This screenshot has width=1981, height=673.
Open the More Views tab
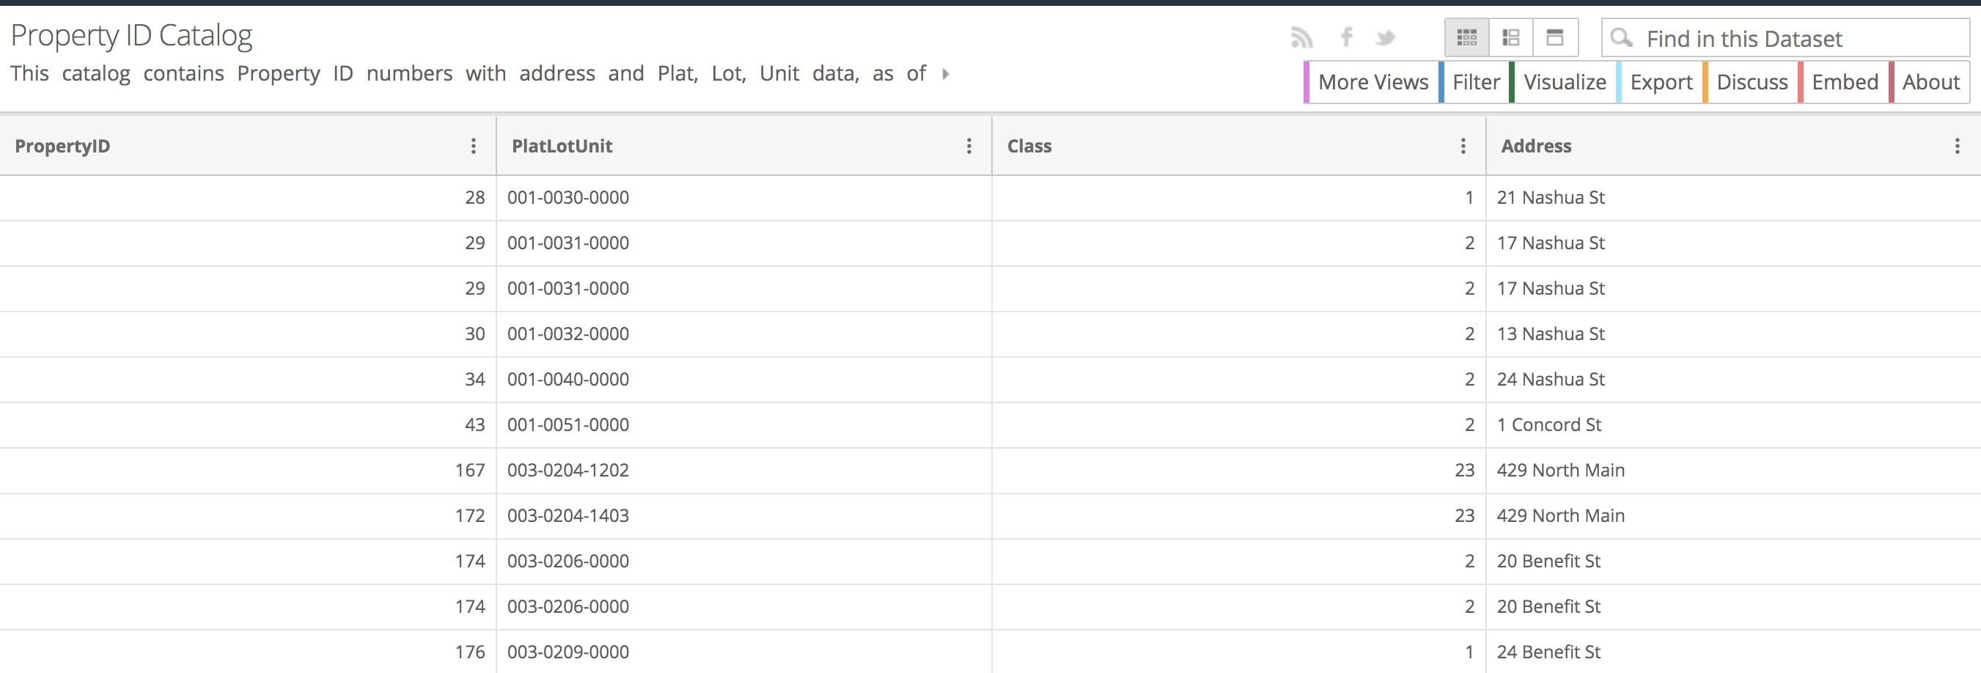[1372, 81]
